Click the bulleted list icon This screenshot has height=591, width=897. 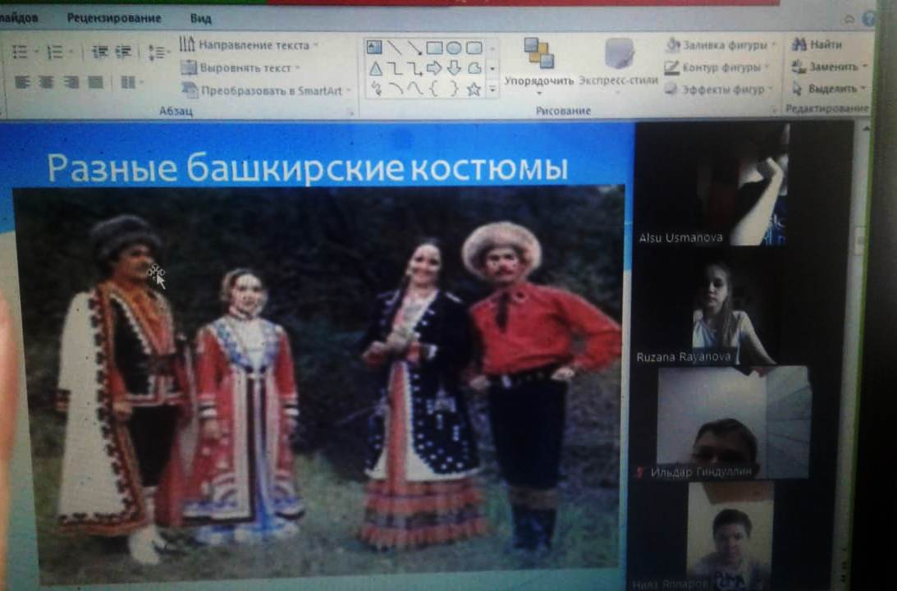point(21,53)
